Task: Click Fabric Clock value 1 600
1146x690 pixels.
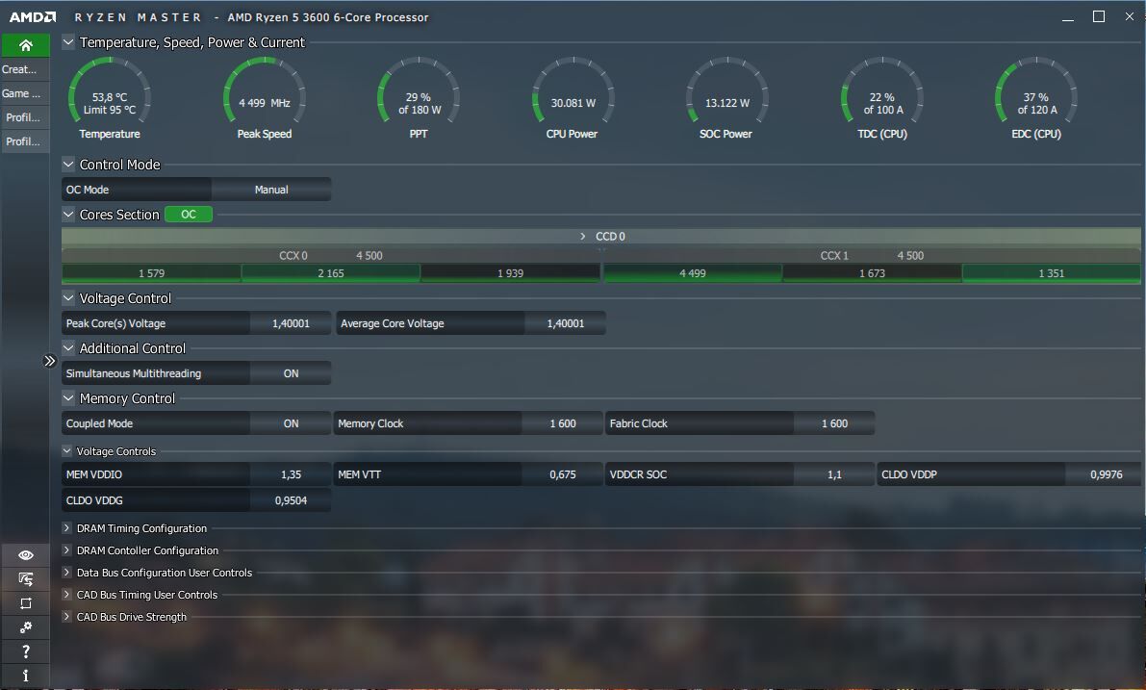Action: coord(834,423)
